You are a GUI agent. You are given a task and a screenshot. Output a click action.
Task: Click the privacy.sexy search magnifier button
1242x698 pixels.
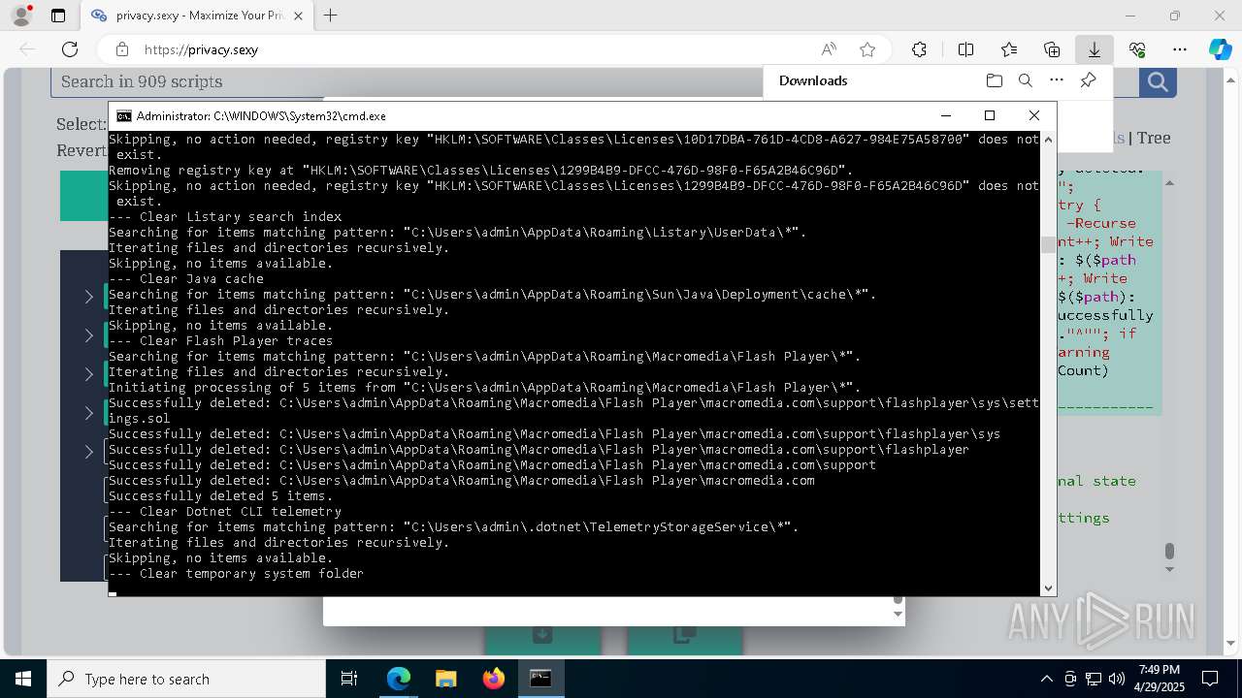pos(1158,81)
